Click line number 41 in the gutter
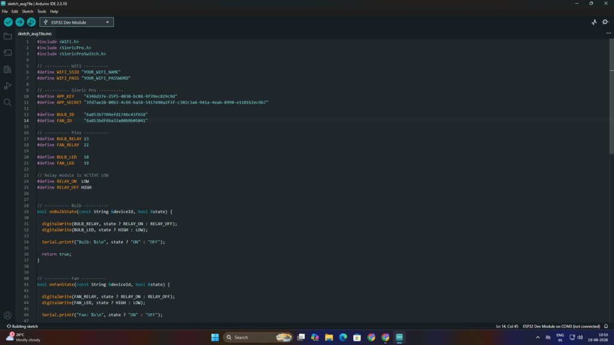The width and height of the screenshot is (614, 345). click(26, 285)
